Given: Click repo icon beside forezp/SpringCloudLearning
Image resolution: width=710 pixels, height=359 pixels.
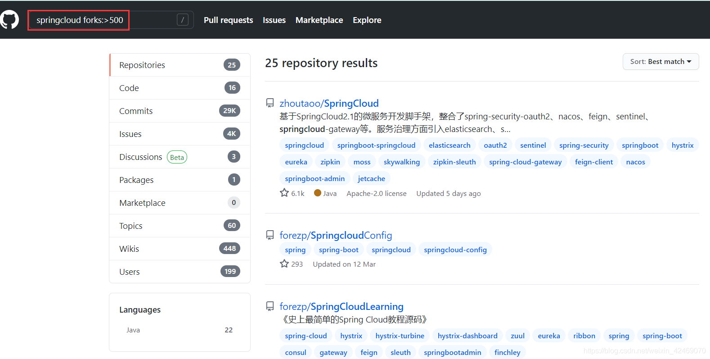Looking at the screenshot, I should (x=270, y=306).
